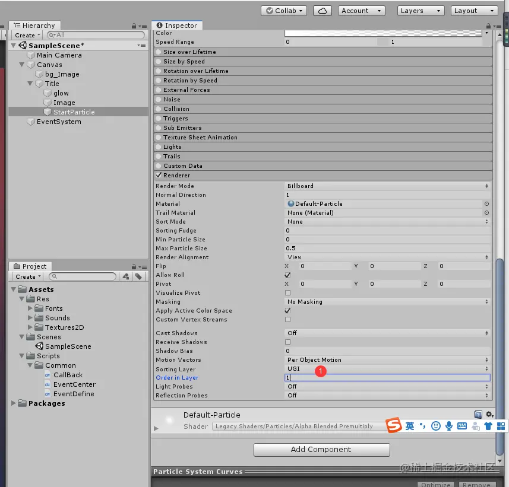Click Create in the Project panel
The image size is (509, 487).
click(28, 276)
